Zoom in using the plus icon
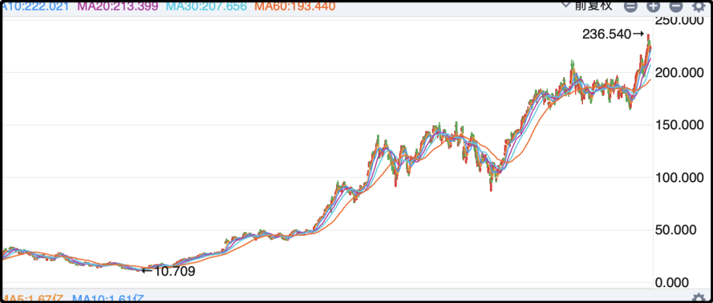 pyautogui.click(x=653, y=7)
